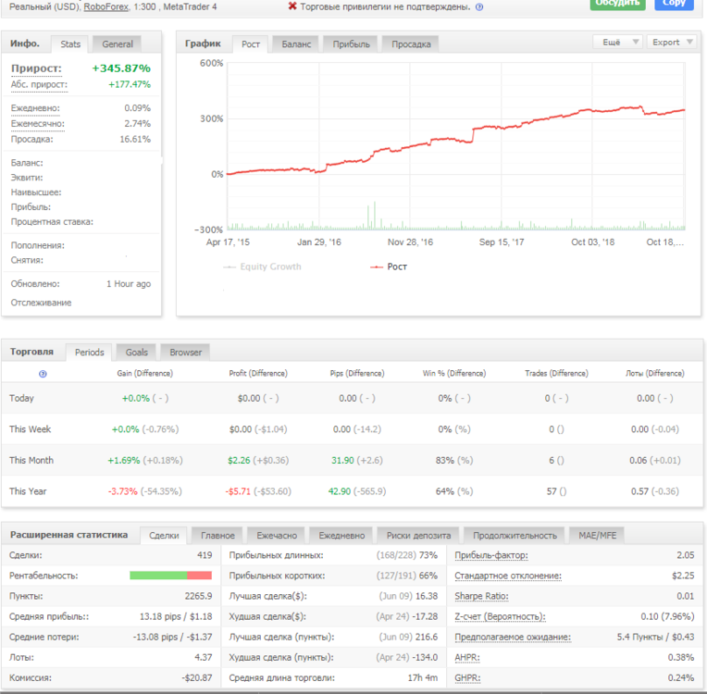
Task: Click the Win % (Difference) column header
Action: (x=454, y=374)
